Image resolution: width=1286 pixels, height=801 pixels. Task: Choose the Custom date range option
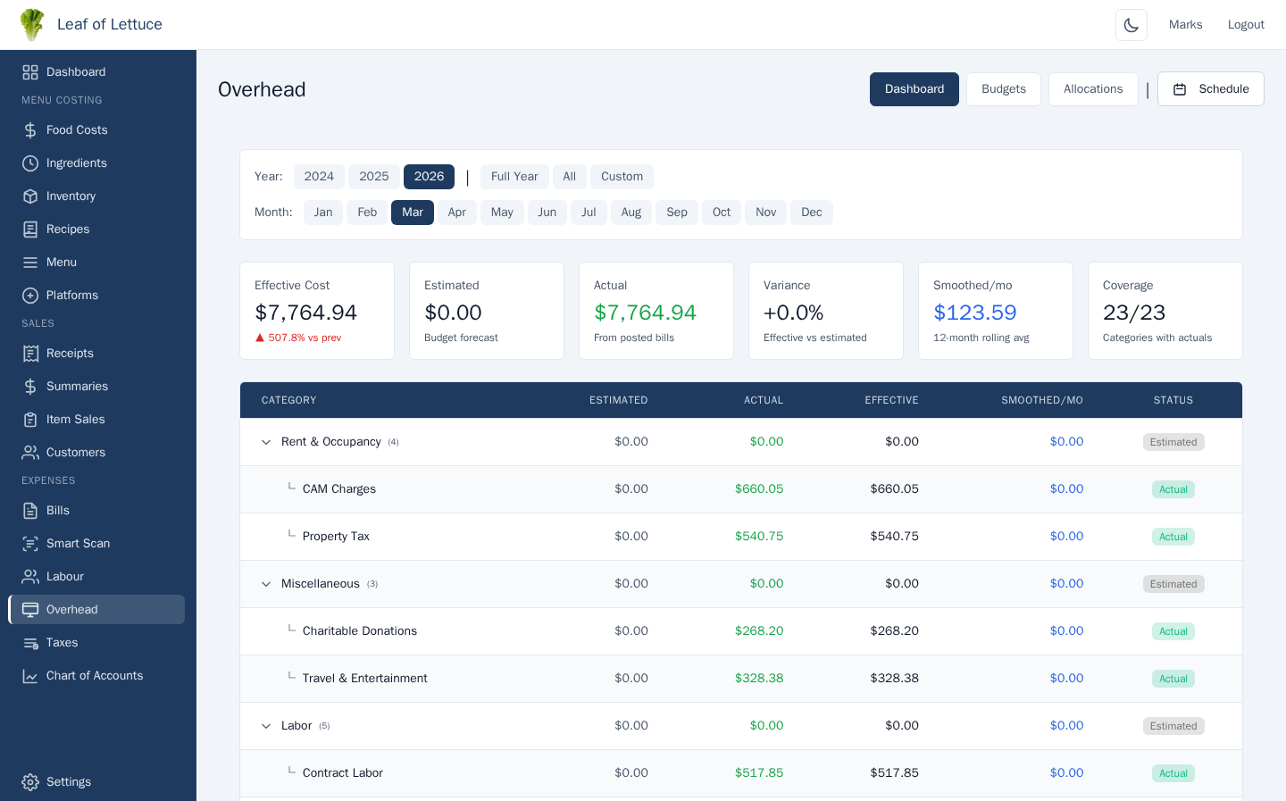point(622,177)
